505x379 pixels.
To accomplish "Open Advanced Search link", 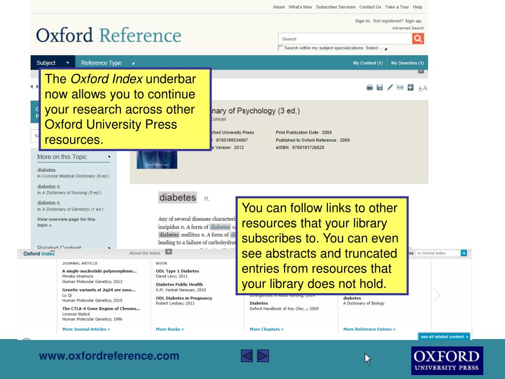I will (408, 28).
